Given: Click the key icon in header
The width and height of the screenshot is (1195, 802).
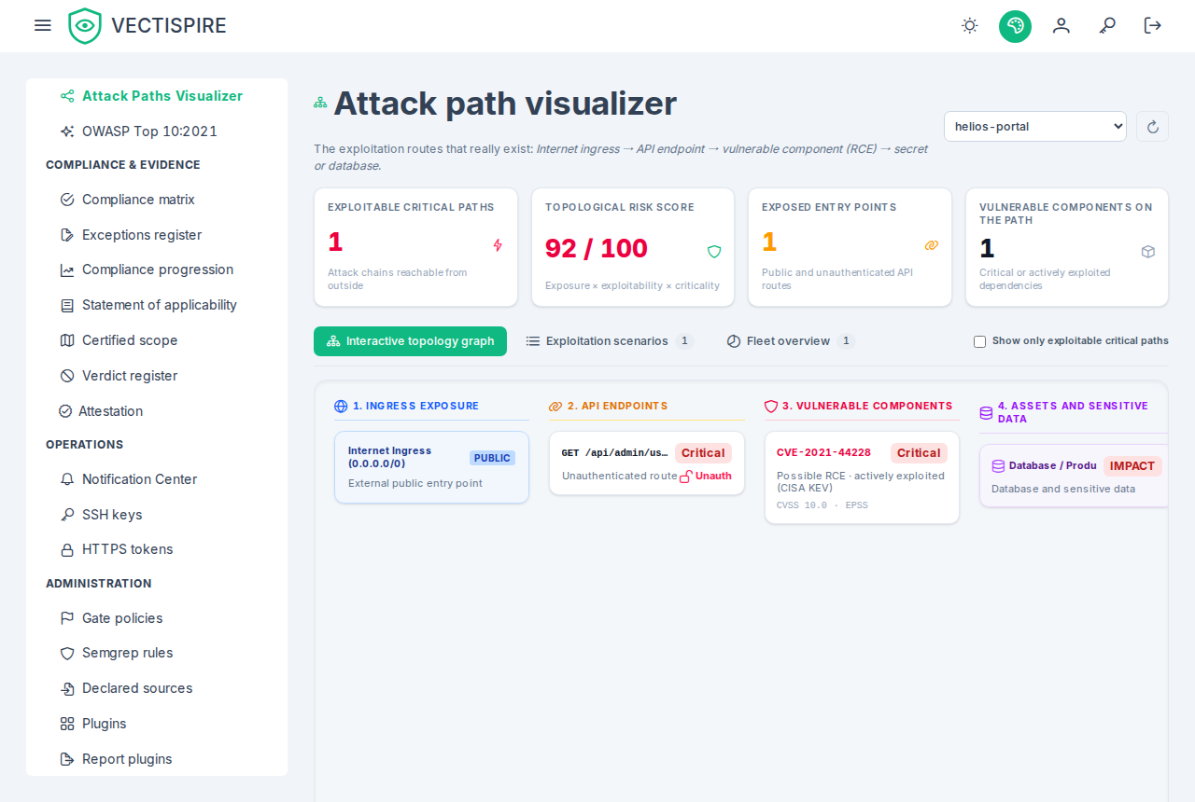Looking at the screenshot, I should (1107, 25).
